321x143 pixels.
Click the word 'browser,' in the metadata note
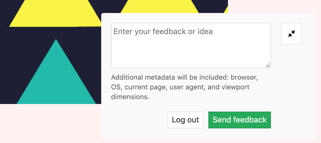point(245,77)
